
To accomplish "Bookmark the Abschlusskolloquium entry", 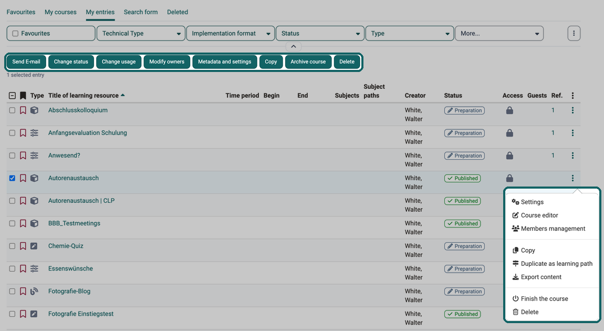I will (23, 110).
